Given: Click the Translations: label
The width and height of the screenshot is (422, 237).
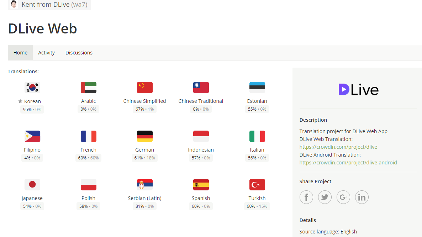Looking at the screenshot, I should pos(23,72).
